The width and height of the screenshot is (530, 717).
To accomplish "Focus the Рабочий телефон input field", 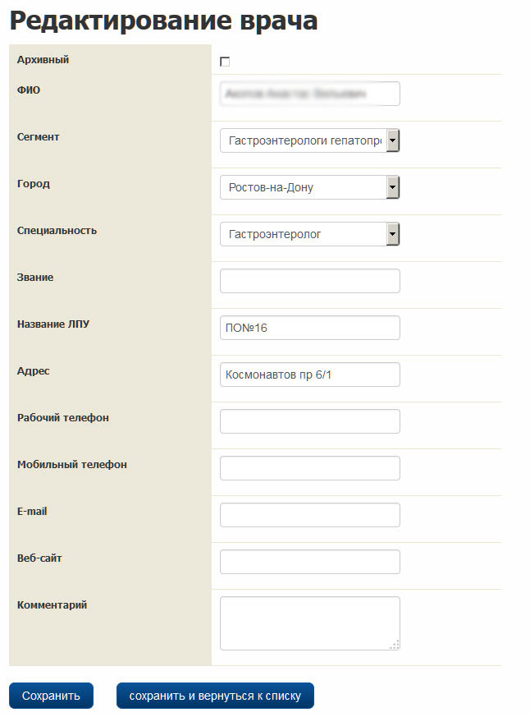I will pyautogui.click(x=309, y=421).
